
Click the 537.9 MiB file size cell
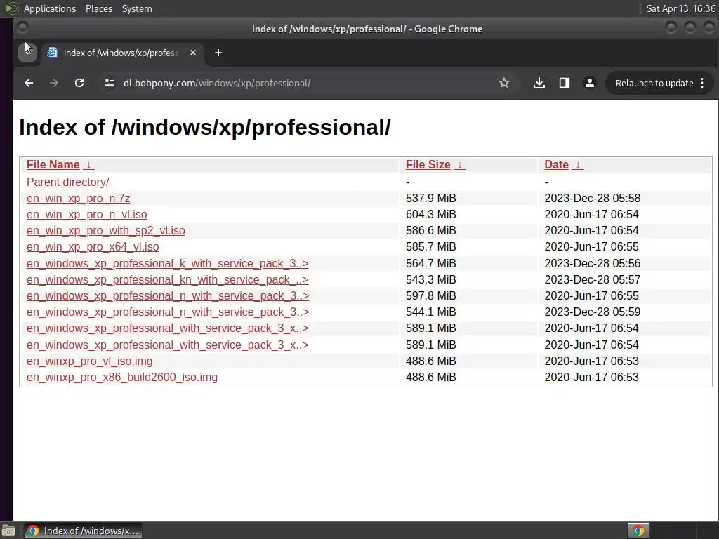click(x=430, y=199)
